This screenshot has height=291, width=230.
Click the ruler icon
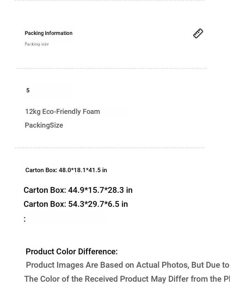tap(198, 33)
